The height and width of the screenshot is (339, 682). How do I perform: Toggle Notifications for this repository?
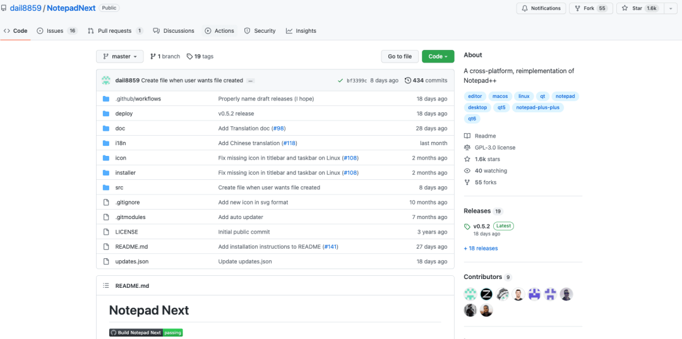541,8
